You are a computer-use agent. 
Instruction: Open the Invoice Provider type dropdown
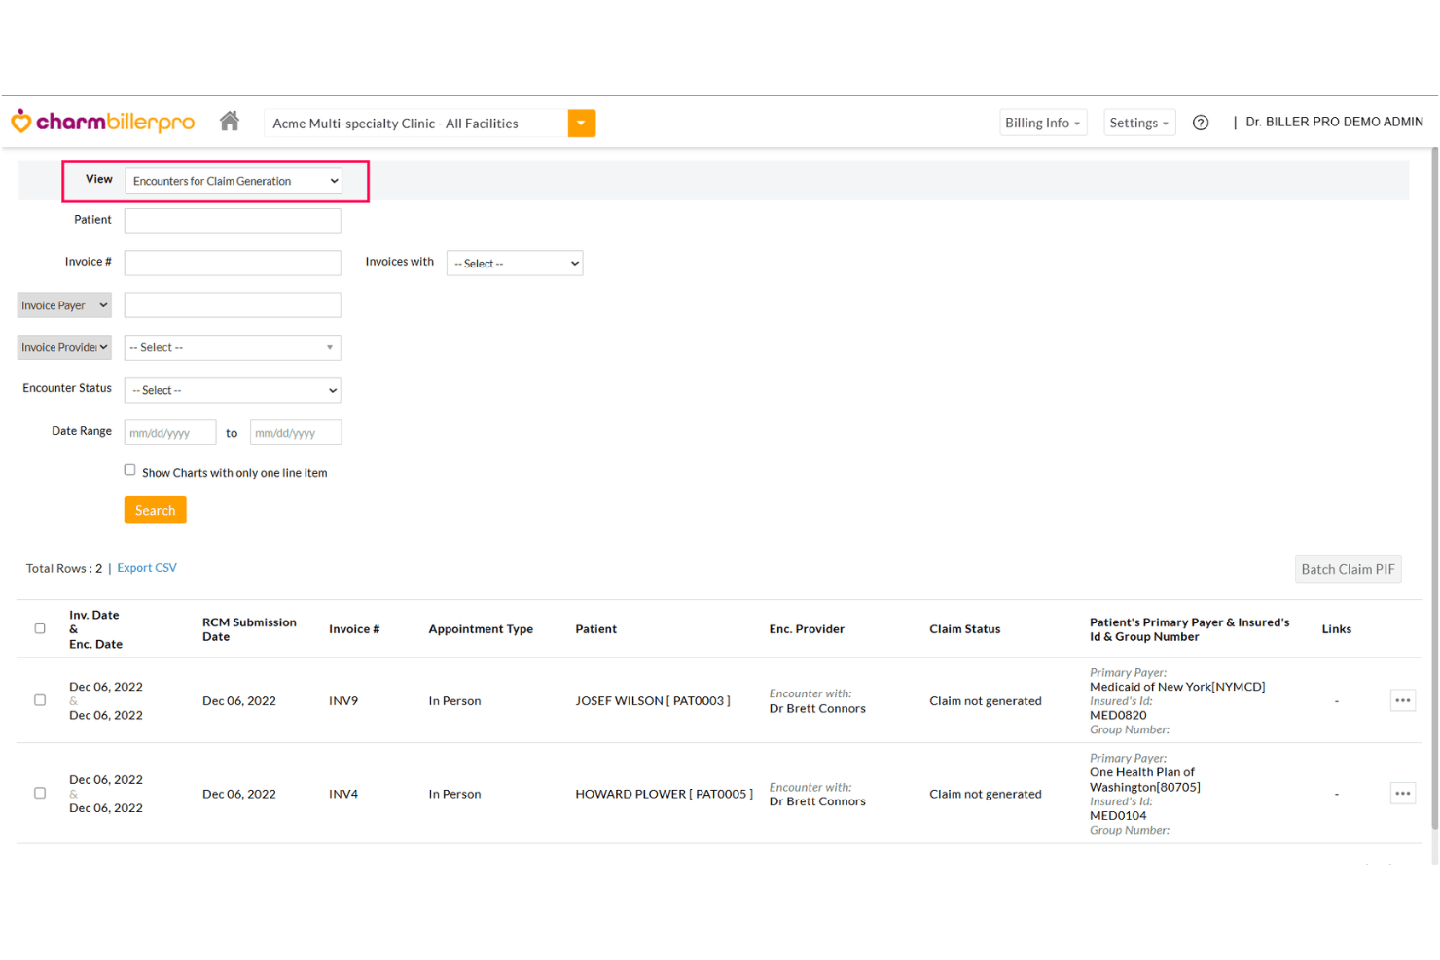(x=64, y=347)
